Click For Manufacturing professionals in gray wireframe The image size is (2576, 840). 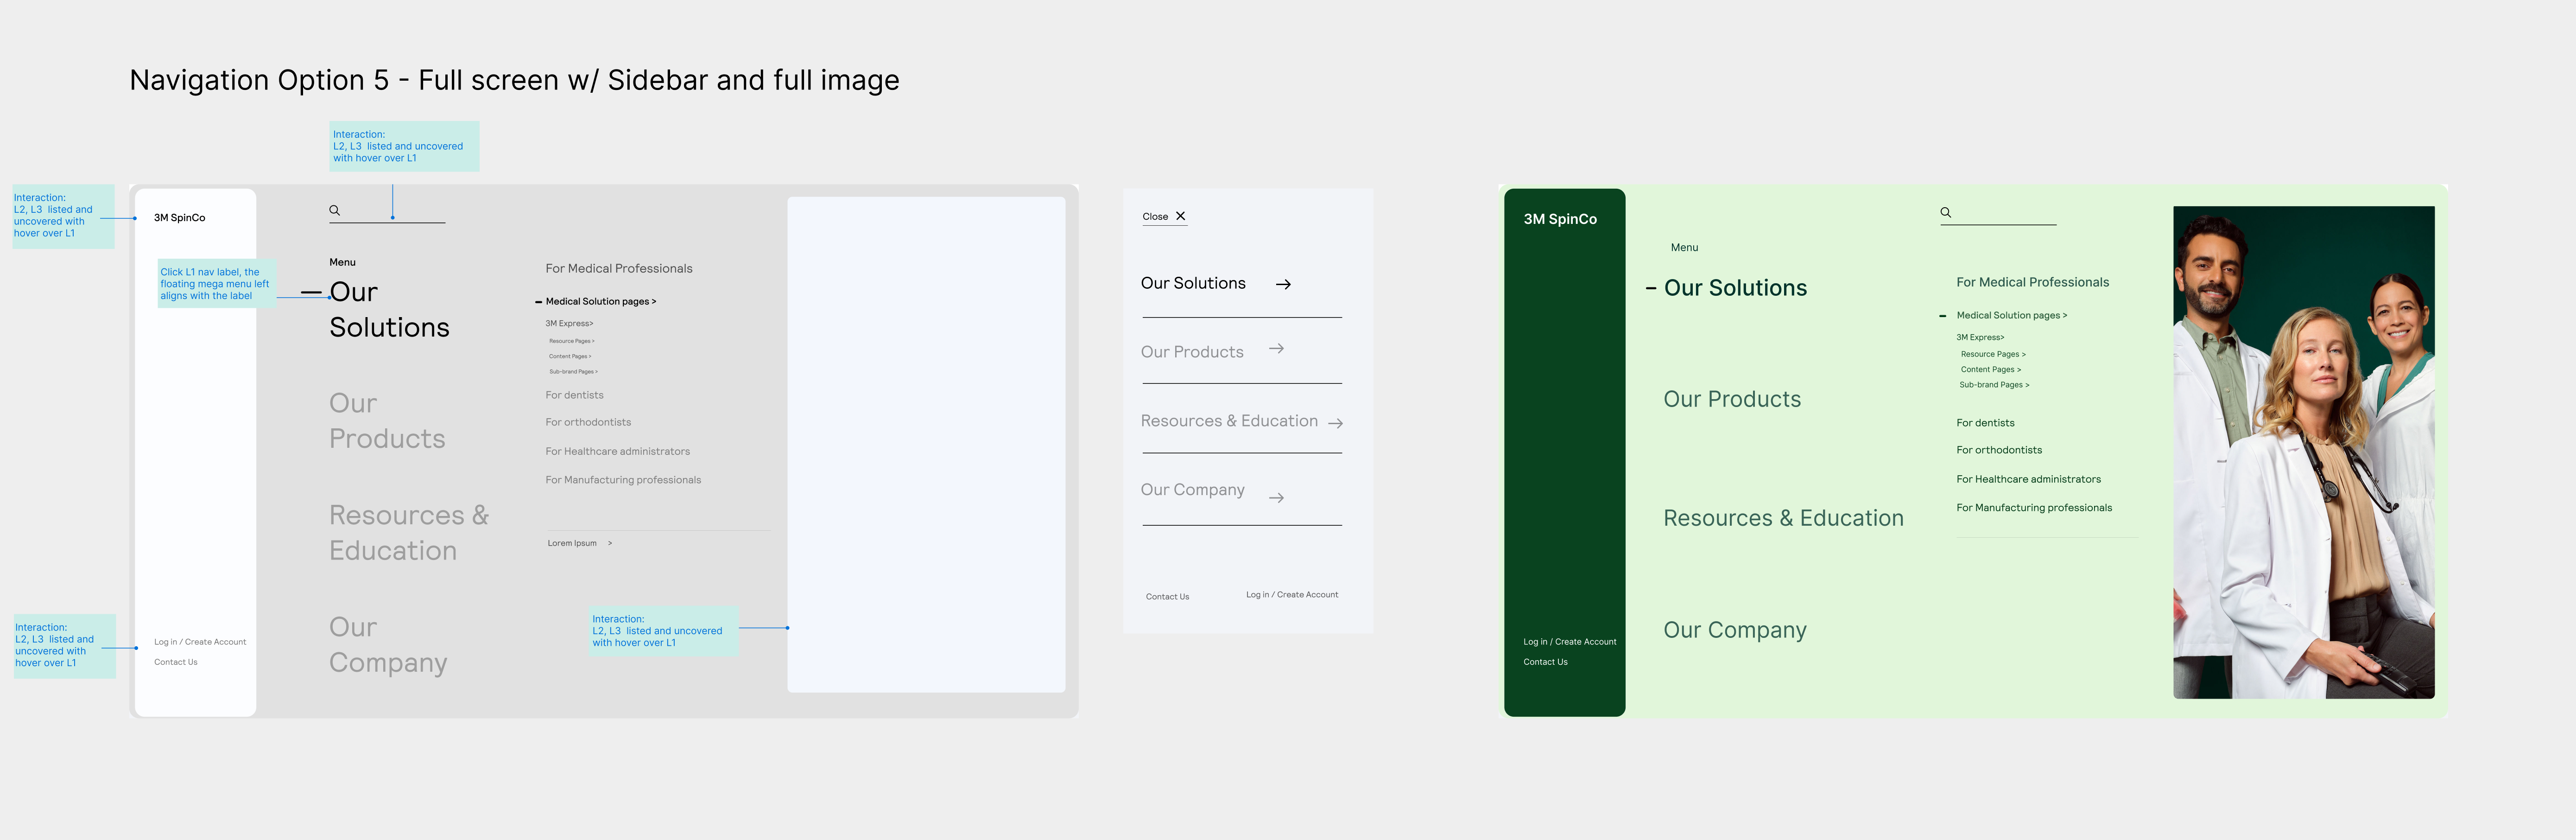pyautogui.click(x=623, y=480)
